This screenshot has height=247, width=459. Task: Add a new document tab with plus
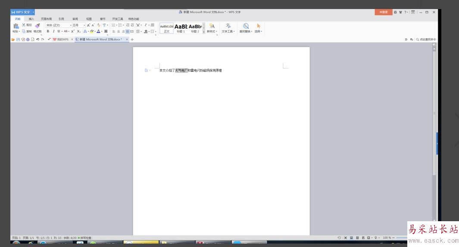click(x=132, y=39)
